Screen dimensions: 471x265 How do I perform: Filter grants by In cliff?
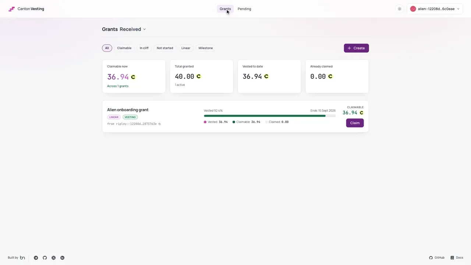(x=144, y=48)
